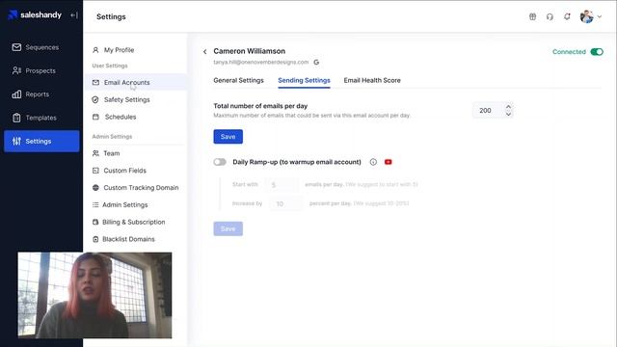This screenshot has width=617, height=347.
Task: Open Prospects in the sidebar
Action: 41,70
